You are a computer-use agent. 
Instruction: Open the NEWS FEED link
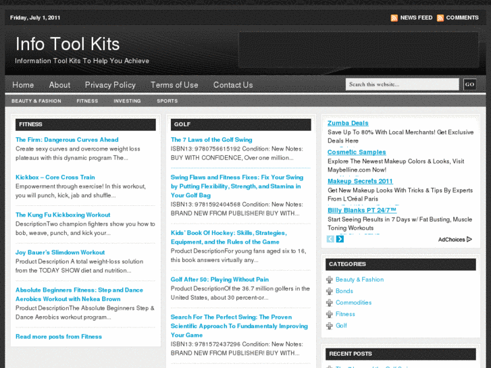(x=416, y=18)
